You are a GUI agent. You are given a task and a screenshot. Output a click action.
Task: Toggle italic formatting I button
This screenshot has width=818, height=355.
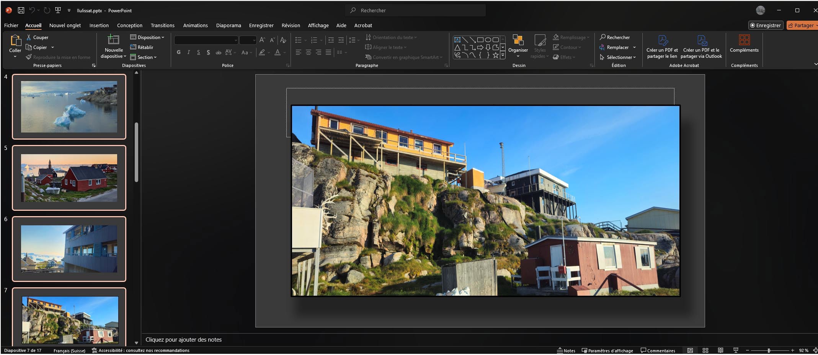189,52
